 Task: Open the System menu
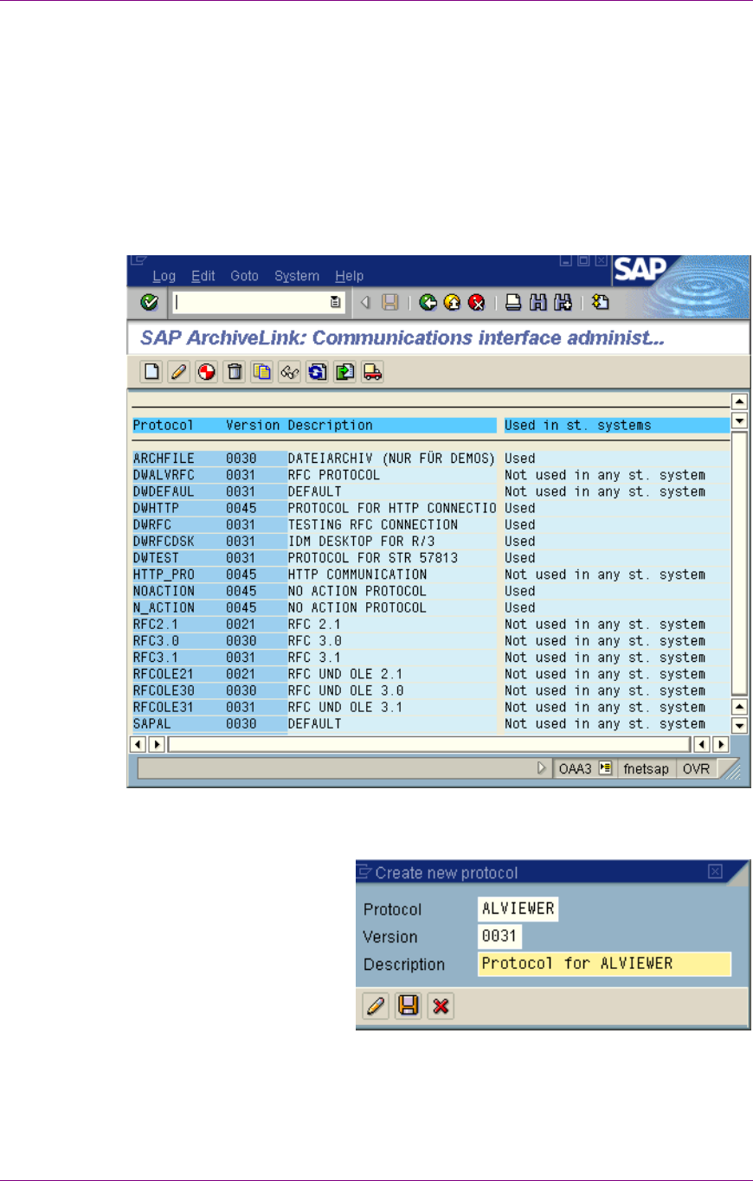click(x=297, y=276)
